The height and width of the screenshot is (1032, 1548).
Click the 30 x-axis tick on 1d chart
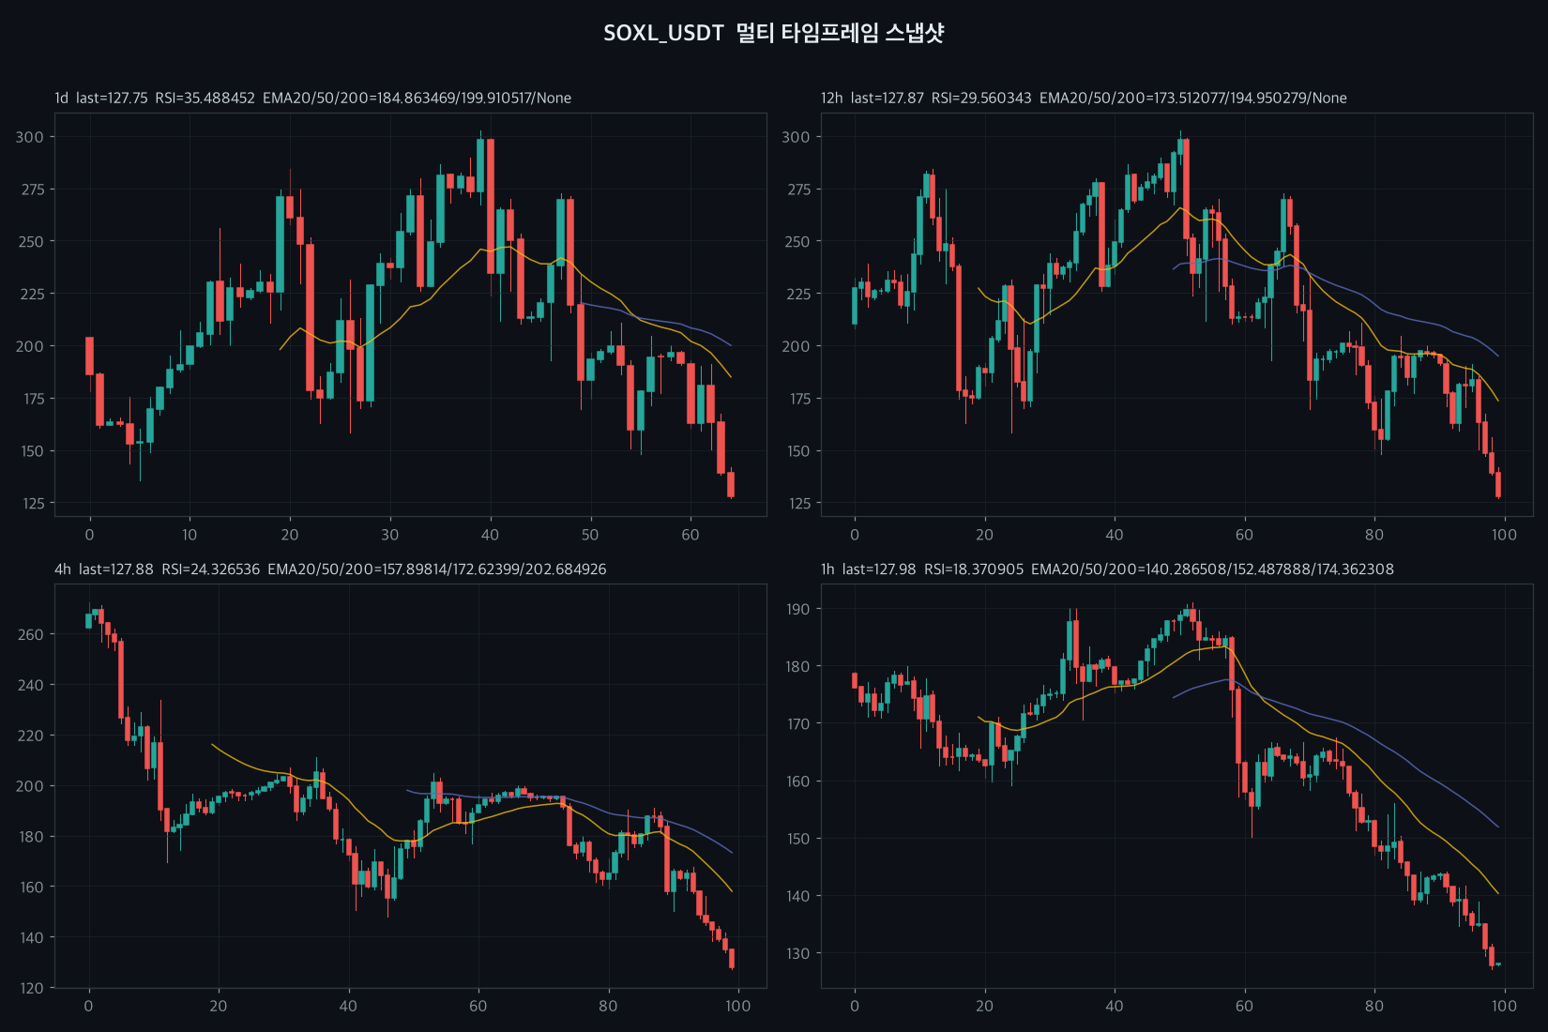[389, 535]
